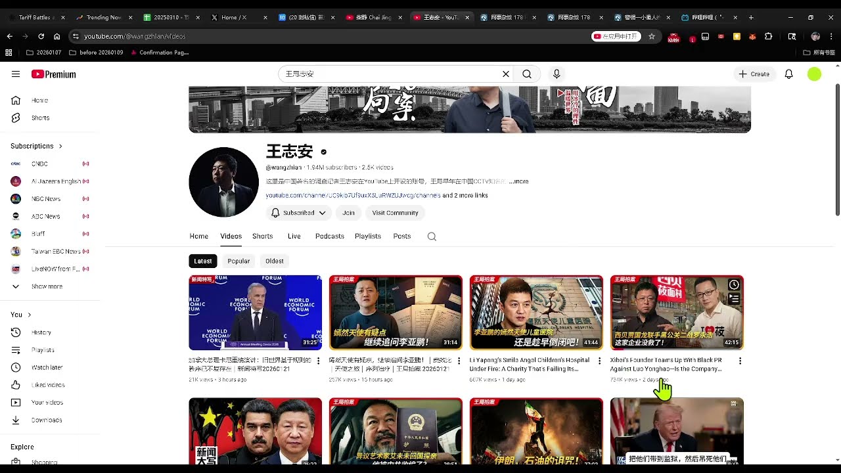Click the browser address bar URL
This screenshot has height=473, width=841.
tap(135, 36)
